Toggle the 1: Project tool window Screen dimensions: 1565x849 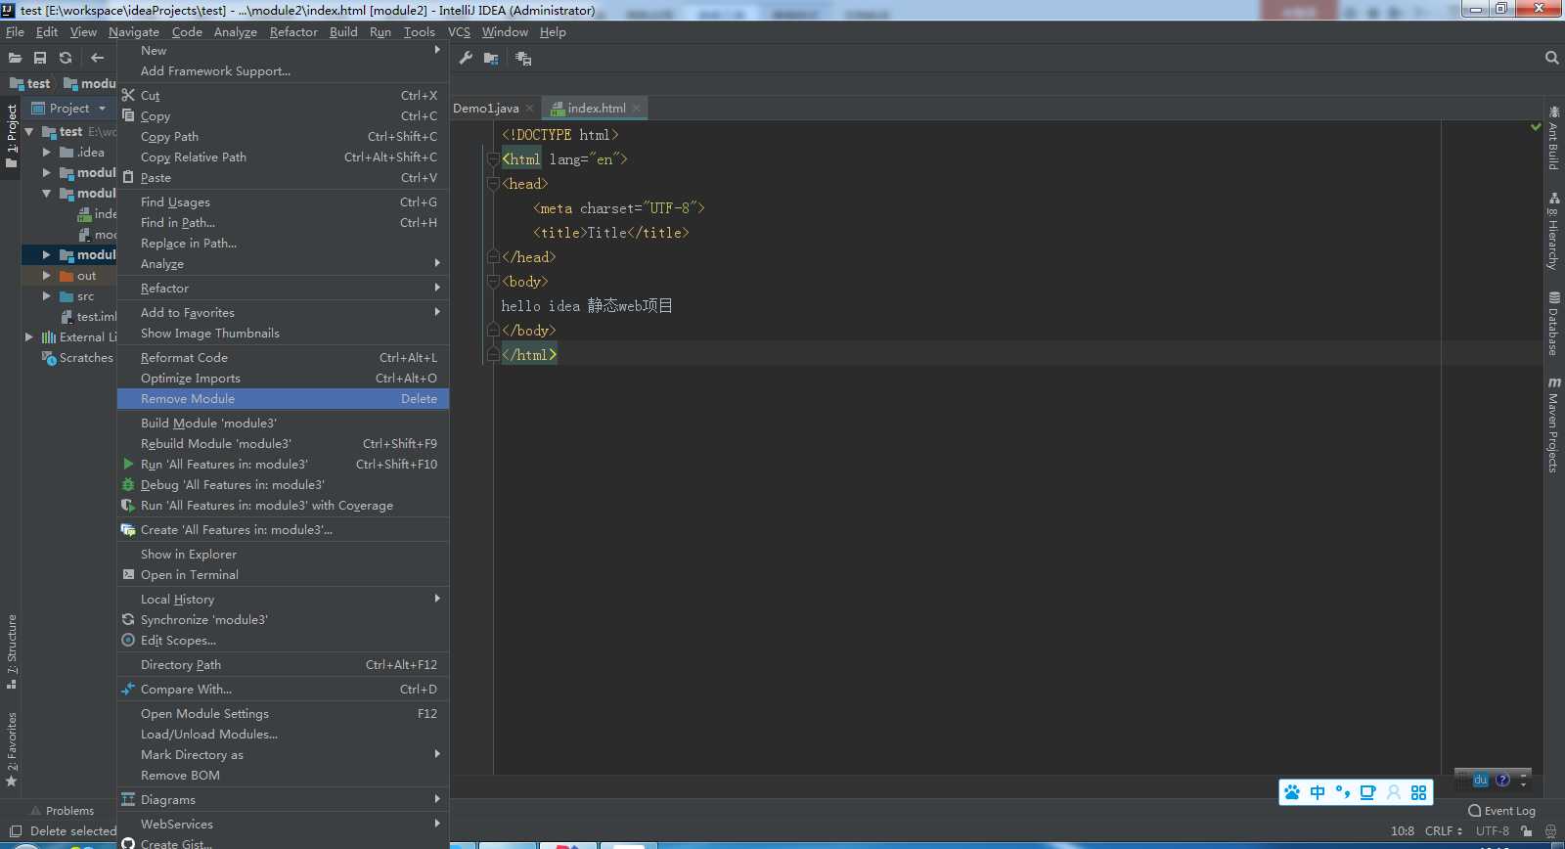(11, 136)
